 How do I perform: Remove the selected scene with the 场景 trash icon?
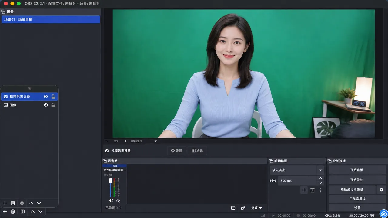[x=13, y=211]
